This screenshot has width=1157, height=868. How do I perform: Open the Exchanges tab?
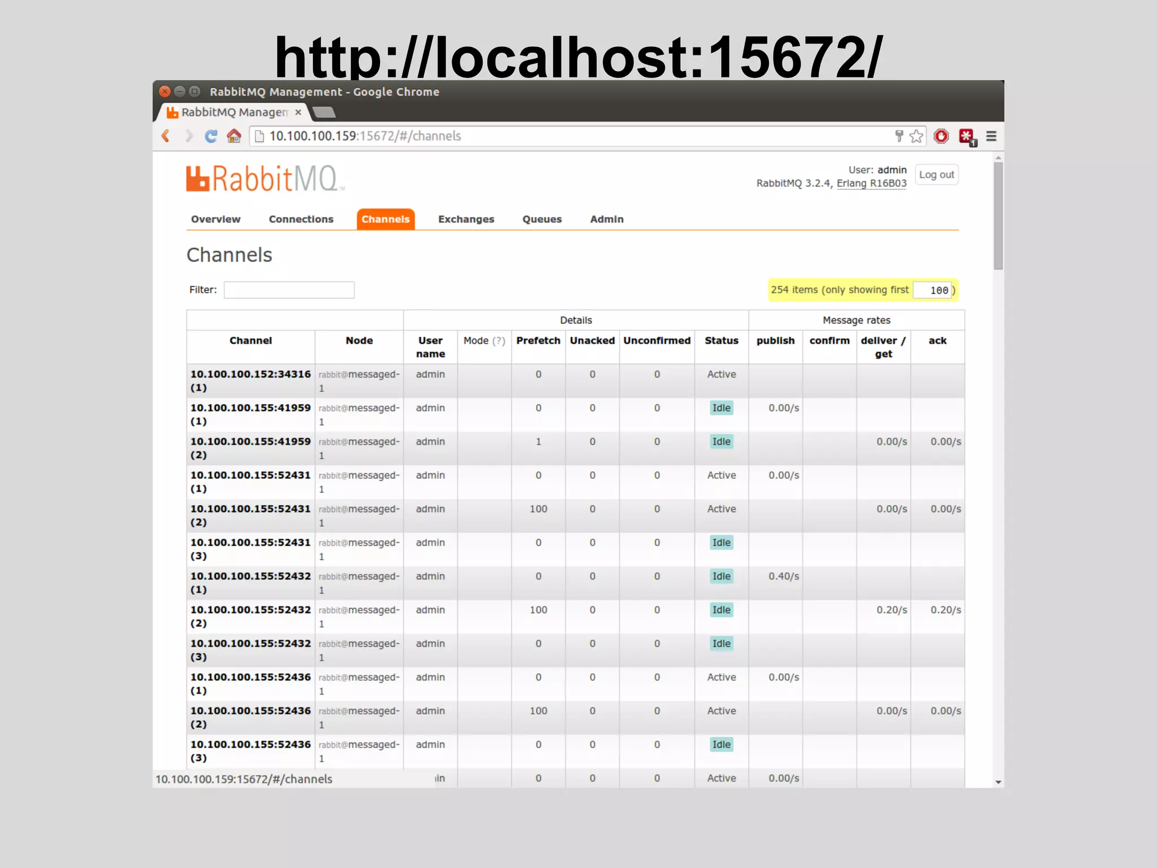466,219
